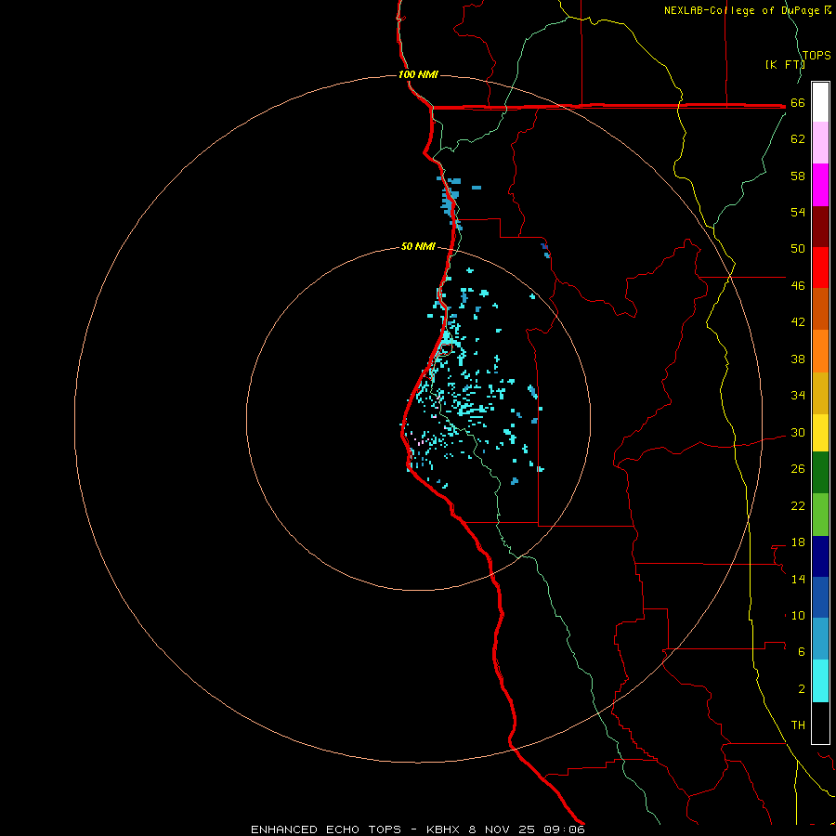Click the "66" value on the legend scale
Image resolution: width=836 pixels, height=836 pixels.
coord(798,103)
